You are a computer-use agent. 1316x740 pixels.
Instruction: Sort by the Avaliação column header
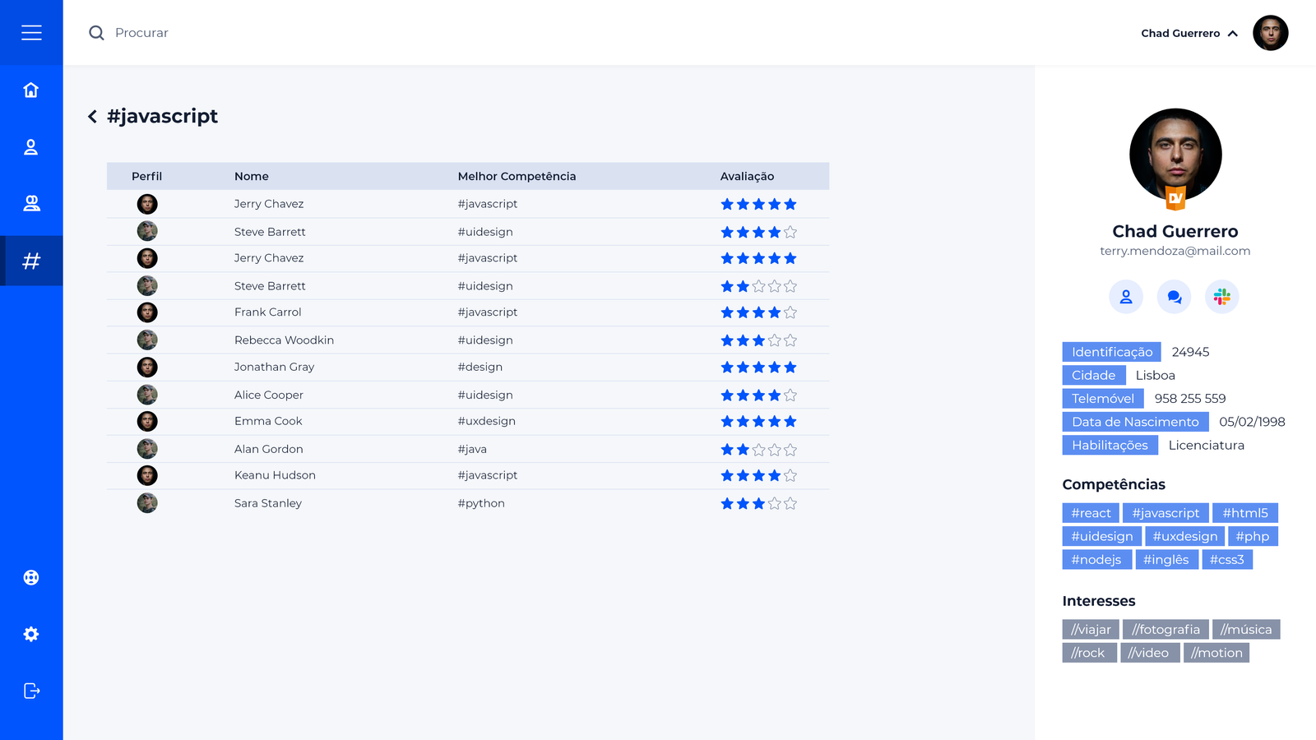747,176
